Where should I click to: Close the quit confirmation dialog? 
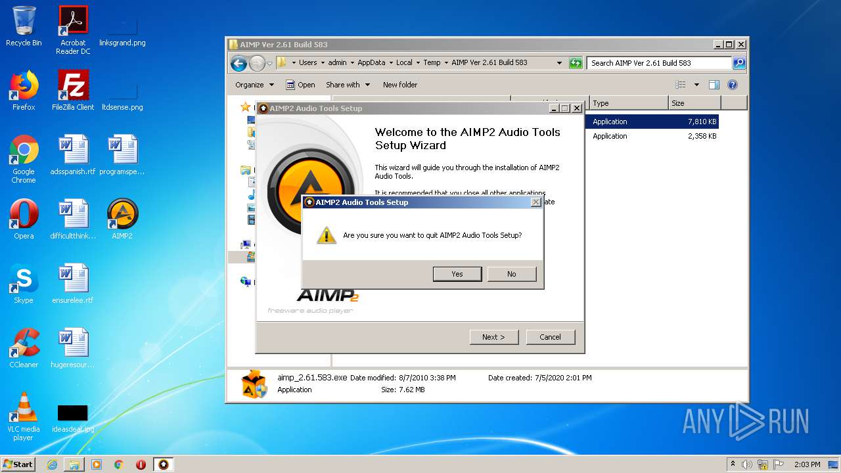pos(535,202)
